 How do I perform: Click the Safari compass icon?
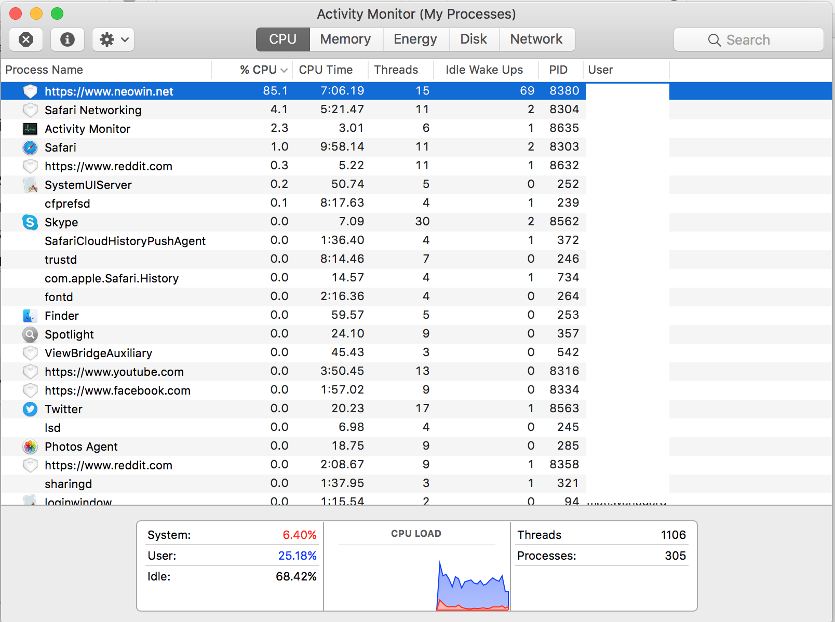tap(31, 147)
